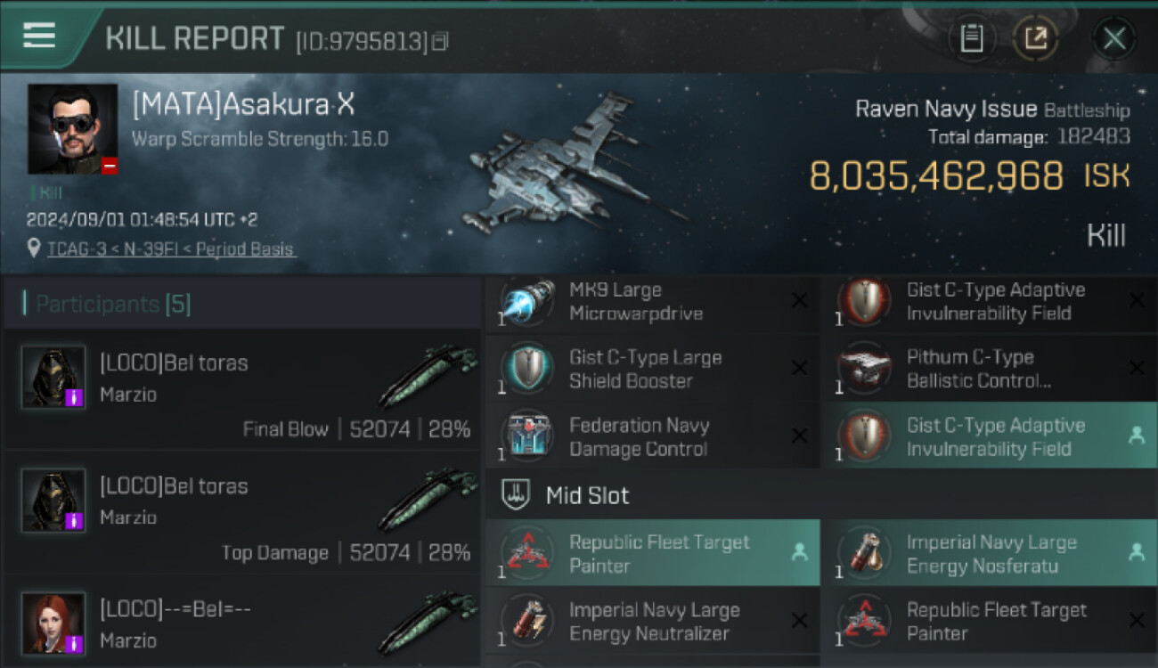This screenshot has height=668, width=1158.
Task: Toggle person marker on Republic Fleet Target Painter
Action: click(799, 553)
